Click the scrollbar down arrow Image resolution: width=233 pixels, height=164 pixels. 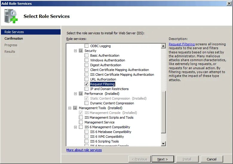point(163,143)
